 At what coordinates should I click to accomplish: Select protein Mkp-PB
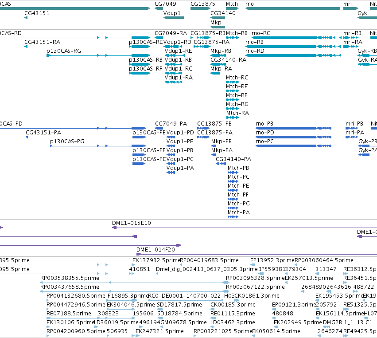tap(214, 146)
